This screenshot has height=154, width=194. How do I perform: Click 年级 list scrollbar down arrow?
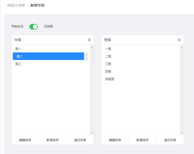[x=92, y=133]
